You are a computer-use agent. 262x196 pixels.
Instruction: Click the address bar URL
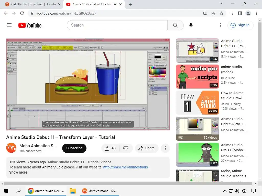point(66,13)
